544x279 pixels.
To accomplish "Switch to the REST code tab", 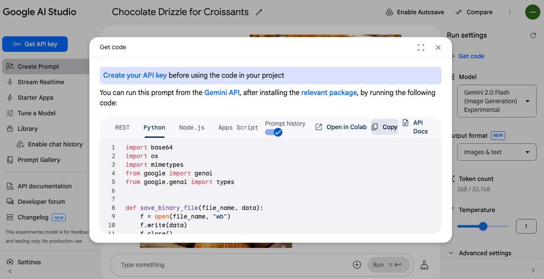I will (x=122, y=127).
